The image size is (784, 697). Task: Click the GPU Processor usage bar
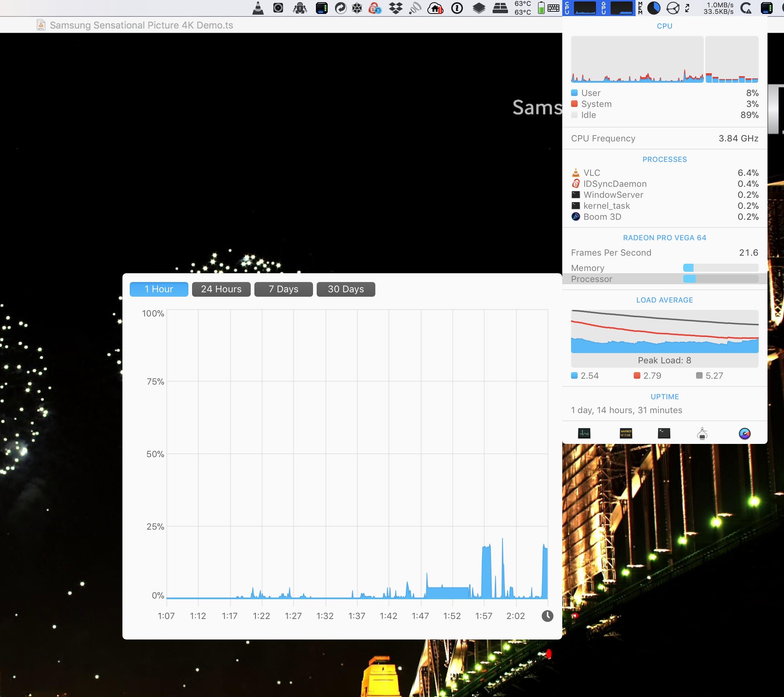(720, 279)
